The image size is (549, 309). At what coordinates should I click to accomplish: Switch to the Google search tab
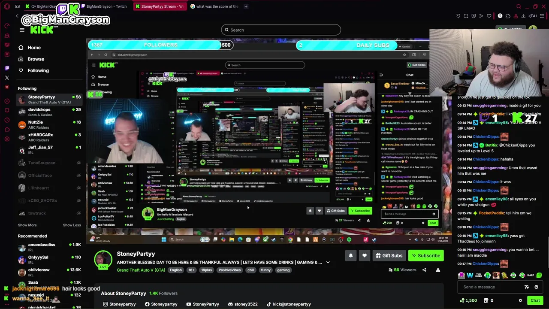(x=214, y=6)
